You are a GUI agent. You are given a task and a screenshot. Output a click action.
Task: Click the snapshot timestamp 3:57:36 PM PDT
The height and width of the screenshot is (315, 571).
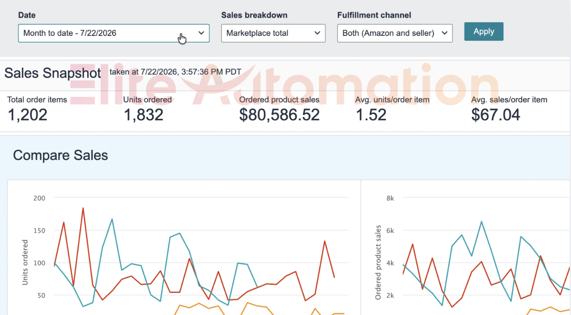click(211, 72)
